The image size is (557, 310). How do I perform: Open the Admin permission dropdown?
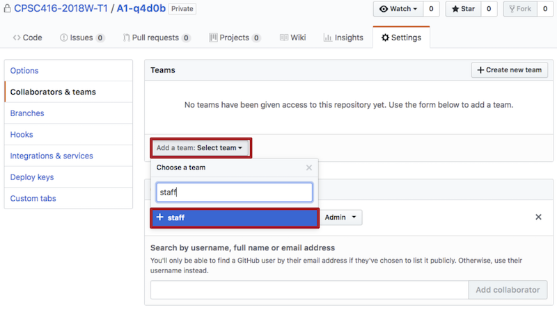pos(340,217)
